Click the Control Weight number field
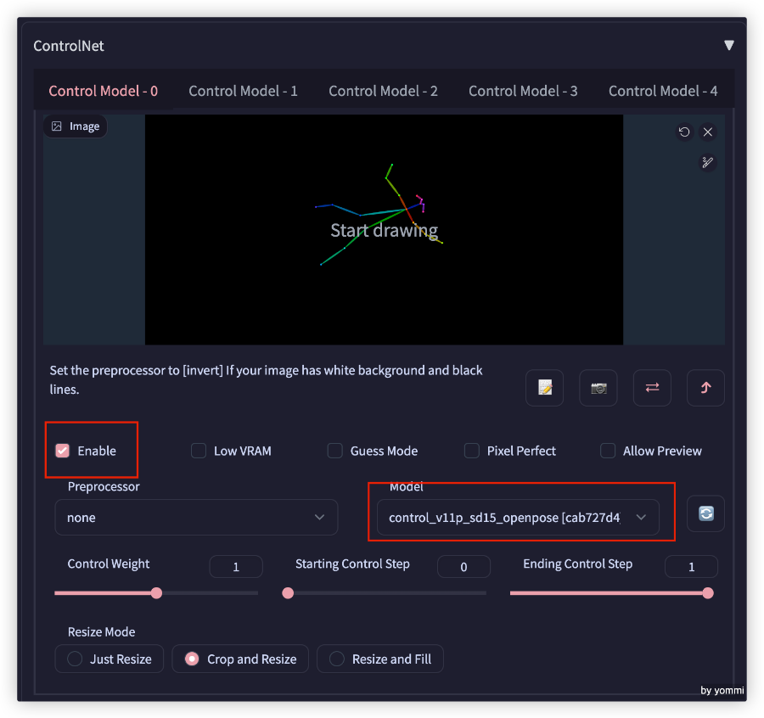The width and height of the screenshot is (764, 718). (236, 567)
